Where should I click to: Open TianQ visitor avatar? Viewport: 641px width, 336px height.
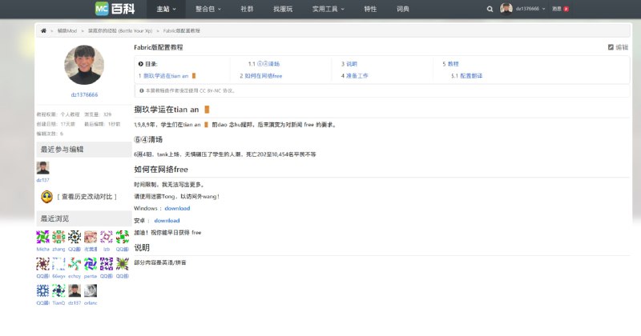[x=58, y=290]
